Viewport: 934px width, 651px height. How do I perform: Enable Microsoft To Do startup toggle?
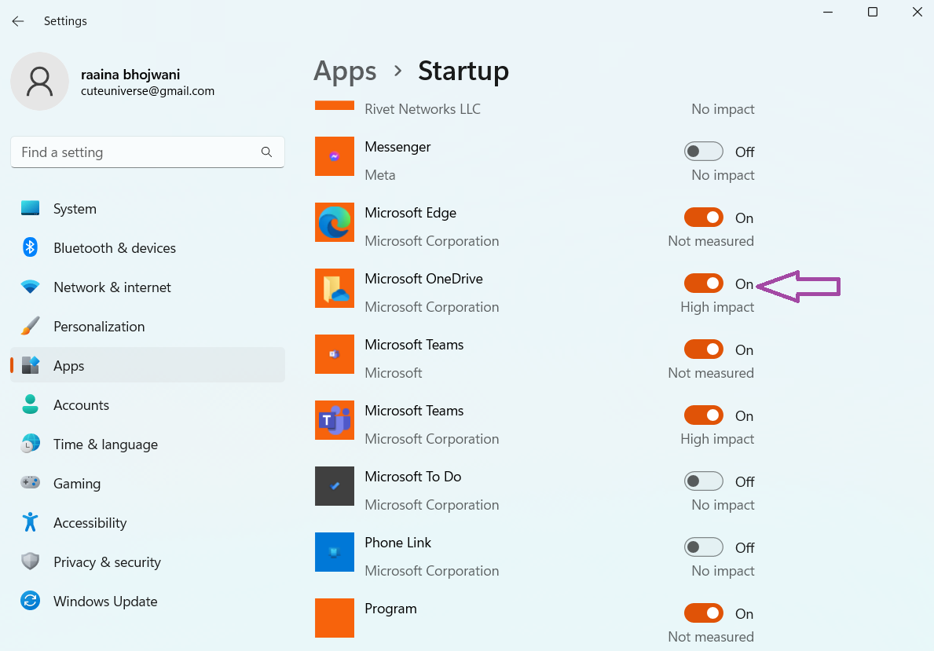click(703, 481)
